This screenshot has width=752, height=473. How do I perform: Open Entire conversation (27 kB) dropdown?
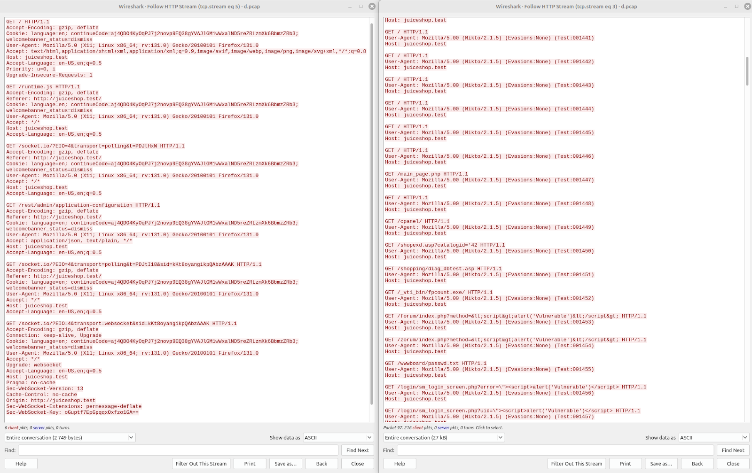444,437
